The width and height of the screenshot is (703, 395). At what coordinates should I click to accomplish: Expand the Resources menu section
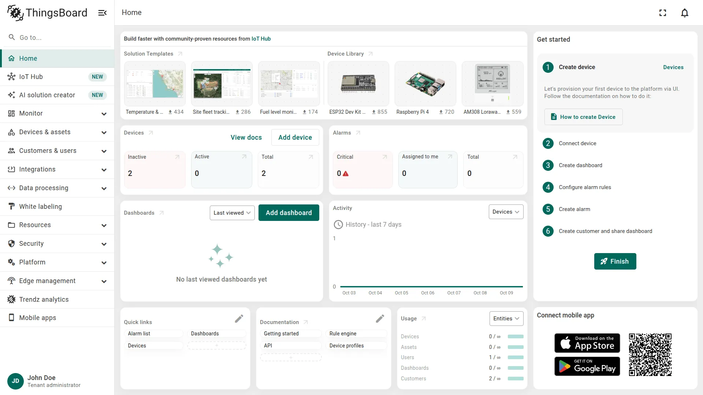(57, 225)
